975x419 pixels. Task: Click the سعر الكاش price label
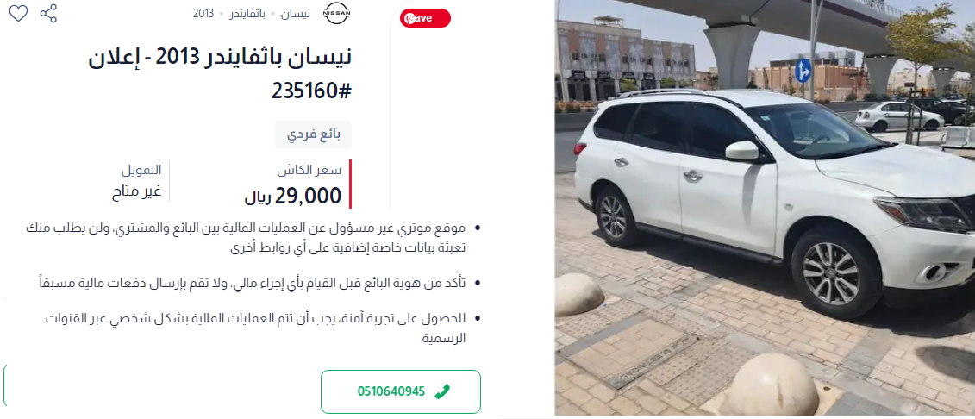[x=309, y=170]
